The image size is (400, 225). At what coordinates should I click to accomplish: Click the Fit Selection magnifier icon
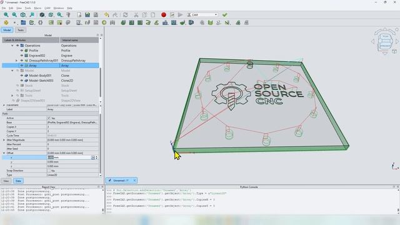(14, 15)
